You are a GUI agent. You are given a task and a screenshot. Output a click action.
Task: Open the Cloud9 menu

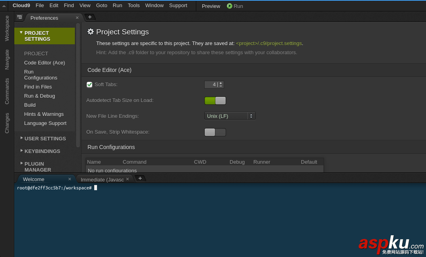point(21,6)
